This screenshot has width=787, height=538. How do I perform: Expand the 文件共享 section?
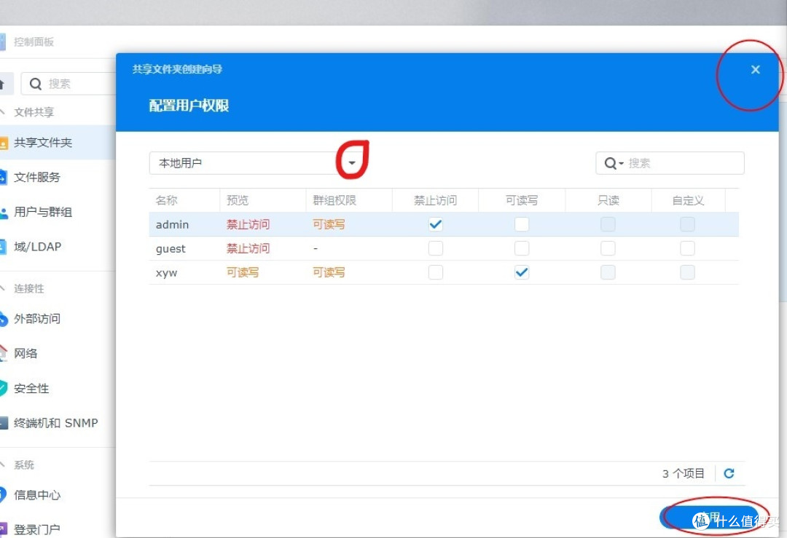point(35,112)
